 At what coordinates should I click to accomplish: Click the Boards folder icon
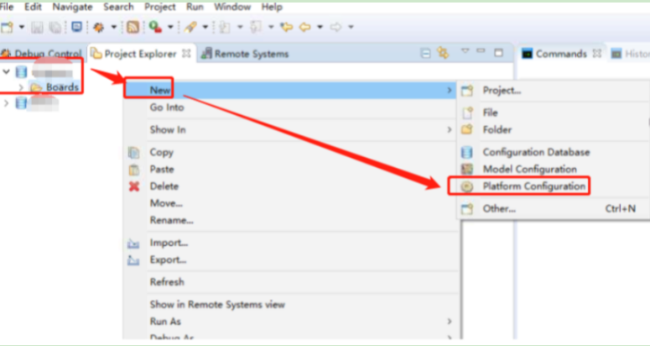pos(36,87)
